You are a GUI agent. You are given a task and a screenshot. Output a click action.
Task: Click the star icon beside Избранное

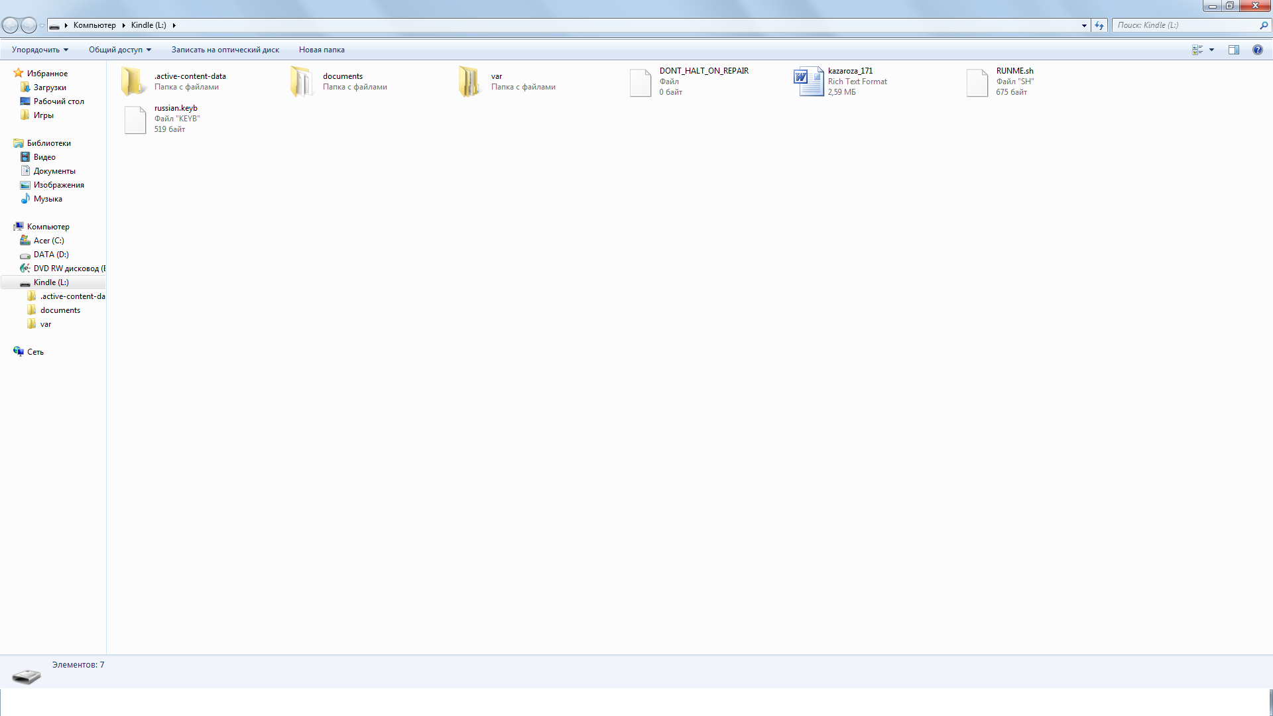coord(19,73)
